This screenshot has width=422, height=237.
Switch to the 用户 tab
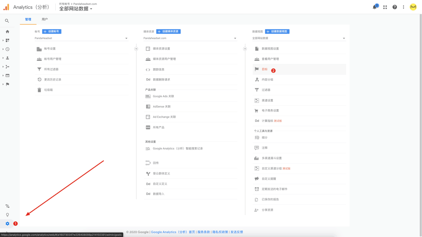tap(45, 19)
